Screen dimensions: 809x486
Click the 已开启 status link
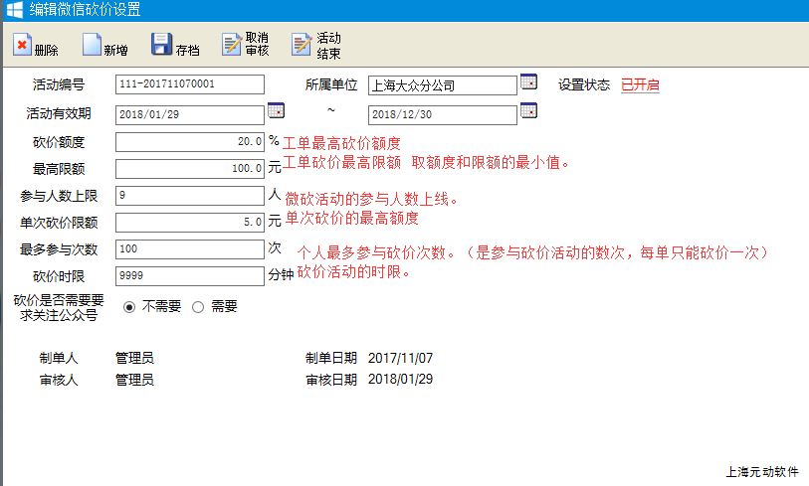[x=640, y=85]
